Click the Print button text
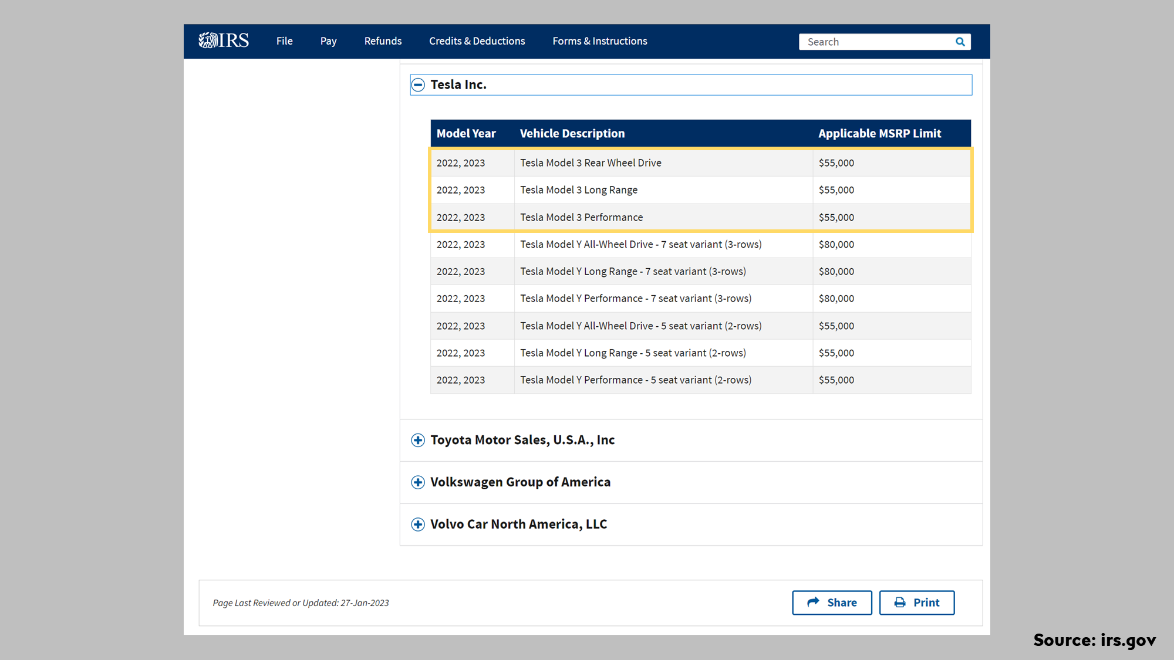Viewport: 1174px width, 660px height. 926,603
